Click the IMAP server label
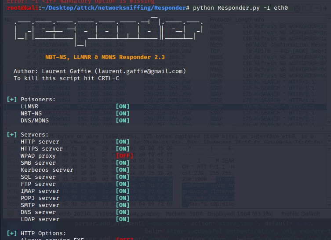 (40, 191)
